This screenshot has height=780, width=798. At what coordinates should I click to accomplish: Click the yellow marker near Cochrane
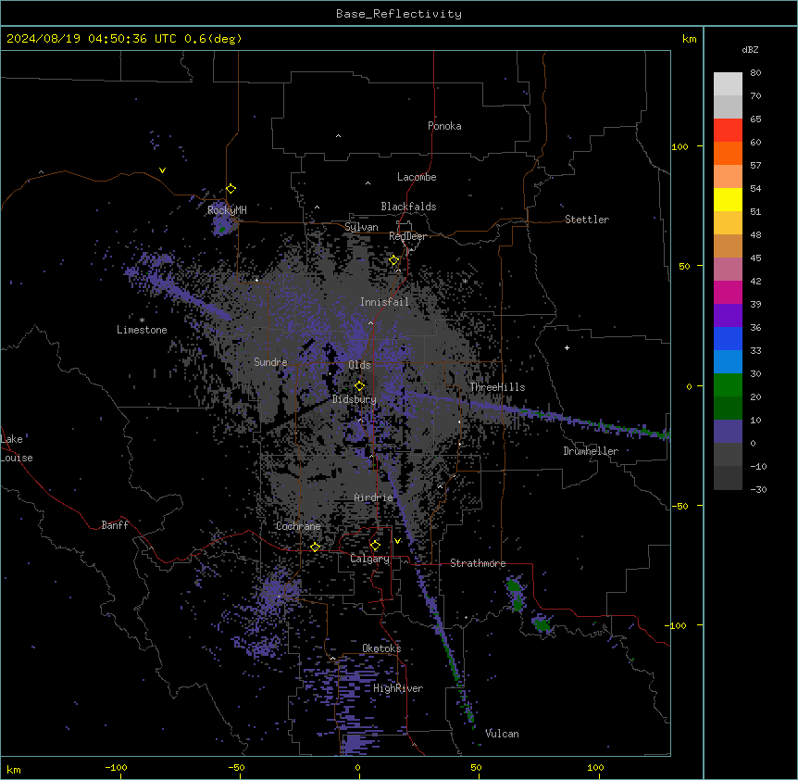pyautogui.click(x=315, y=547)
